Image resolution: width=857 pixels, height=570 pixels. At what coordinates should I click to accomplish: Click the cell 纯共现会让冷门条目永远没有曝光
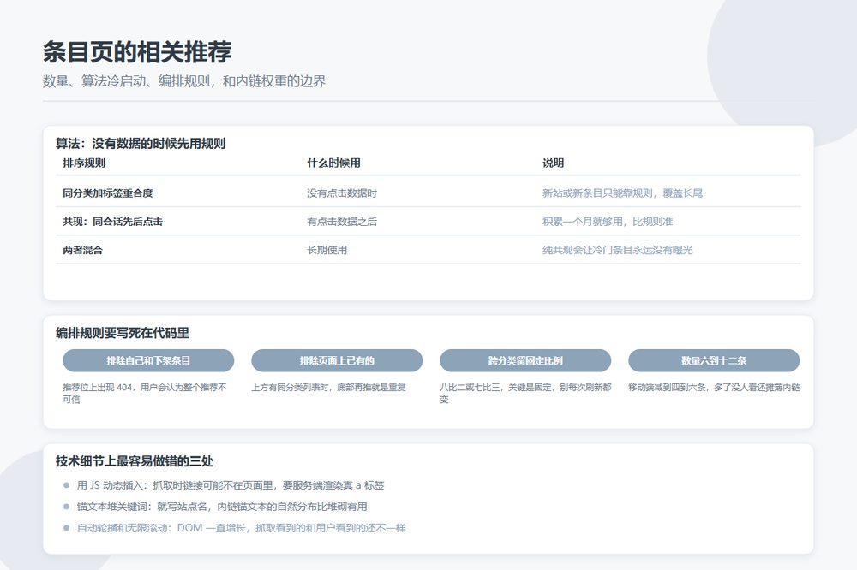coord(618,250)
